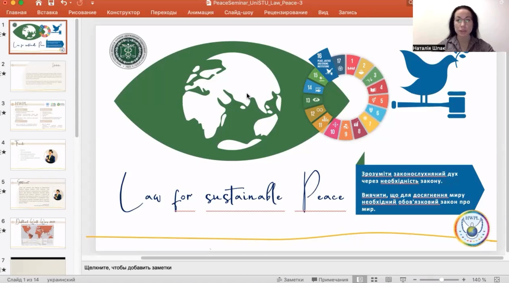This screenshot has height=283, width=509.
Task: Click the zoom slider handle
Action: click(441, 280)
